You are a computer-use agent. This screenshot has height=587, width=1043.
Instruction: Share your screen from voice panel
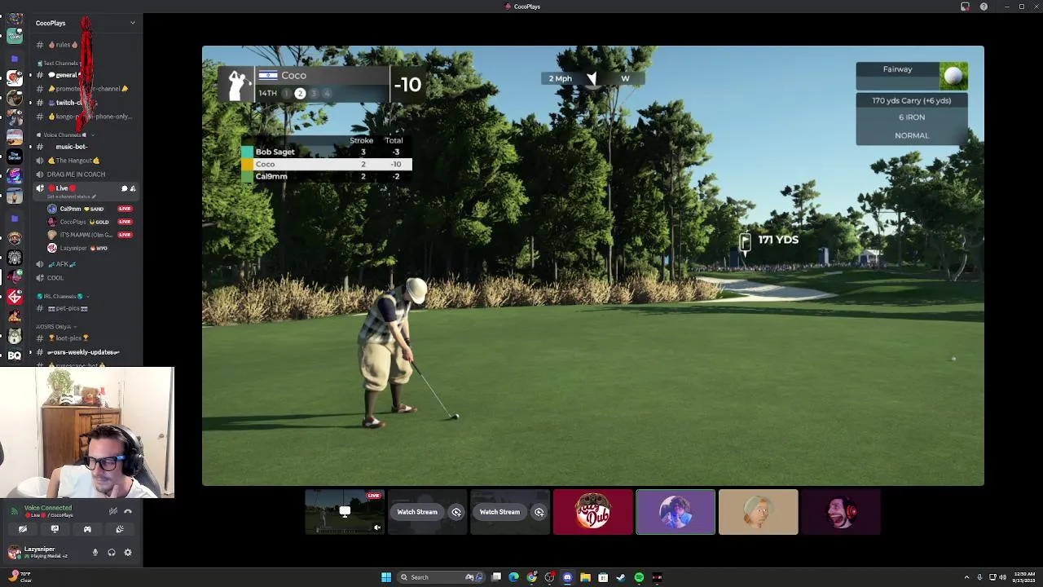(55, 529)
